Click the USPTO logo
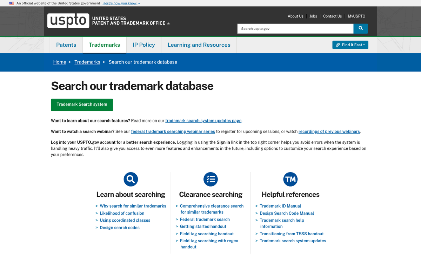The height and width of the screenshot is (263, 421). click(x=68, y=21)
